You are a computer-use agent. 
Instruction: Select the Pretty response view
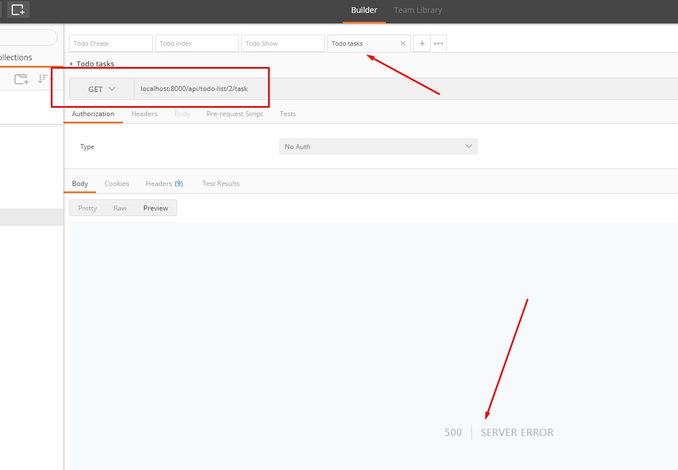pos(88,208)
